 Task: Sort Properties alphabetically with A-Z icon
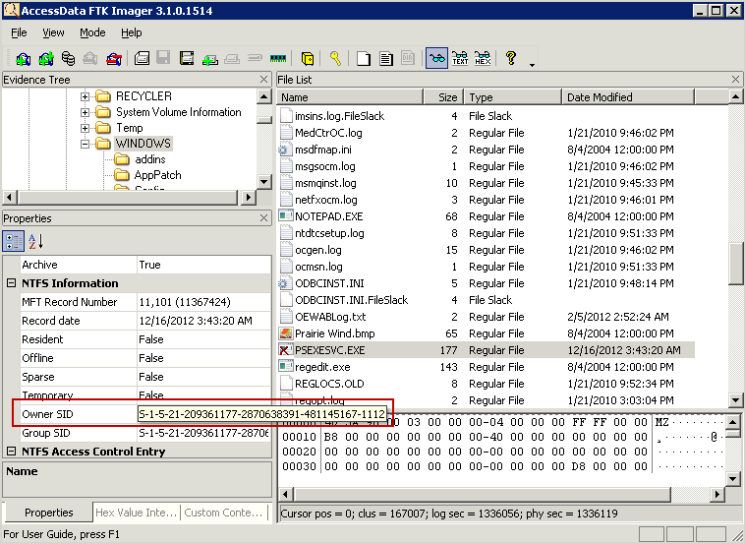(x=36, y=241)
